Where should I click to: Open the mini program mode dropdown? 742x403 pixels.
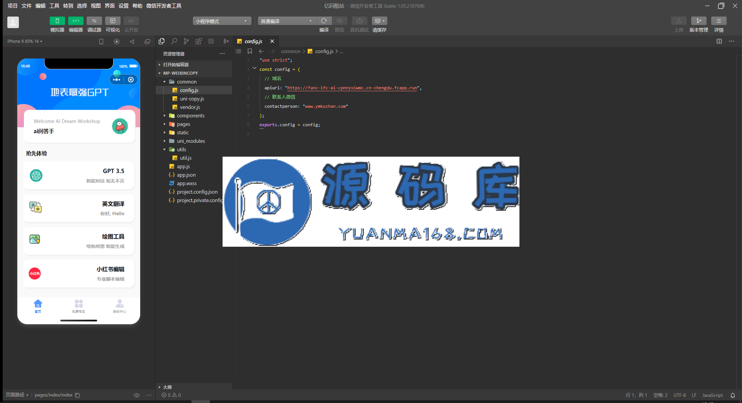pyautogui.click(x=222, y=21)
